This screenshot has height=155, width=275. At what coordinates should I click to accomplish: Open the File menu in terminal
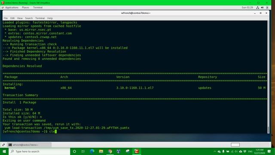tap(6, 18)
